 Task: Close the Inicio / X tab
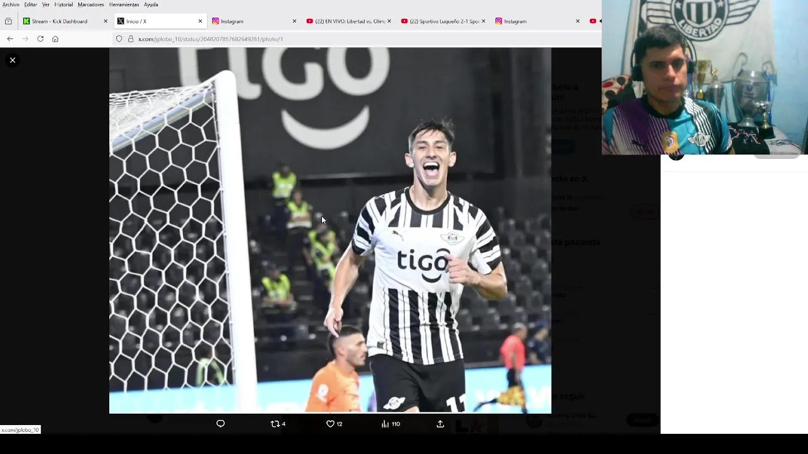pos(200,21)
